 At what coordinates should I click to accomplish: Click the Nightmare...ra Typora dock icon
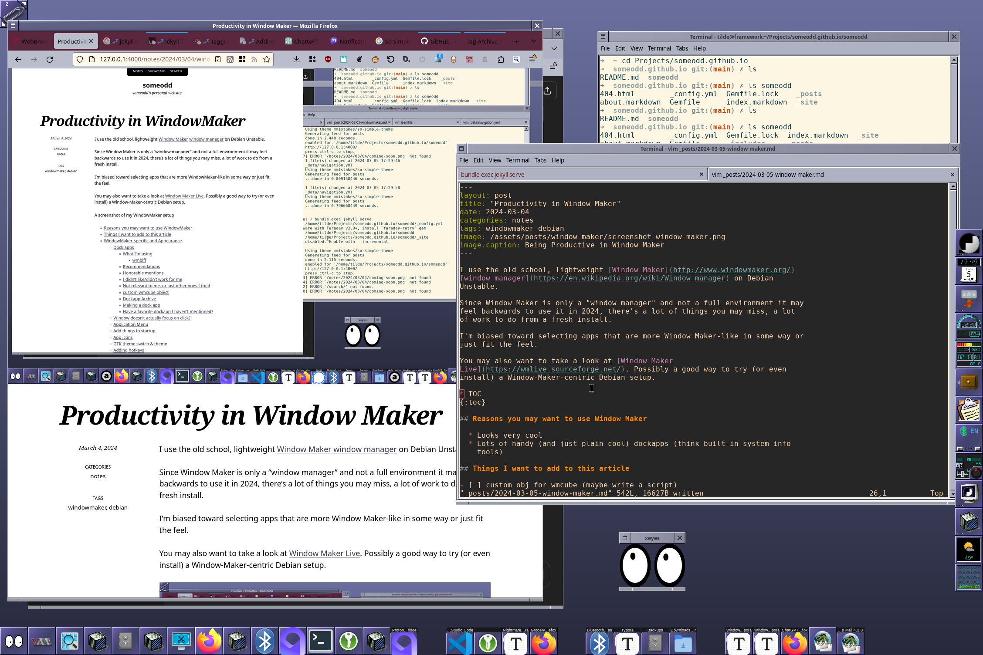(x=516, y=641)
